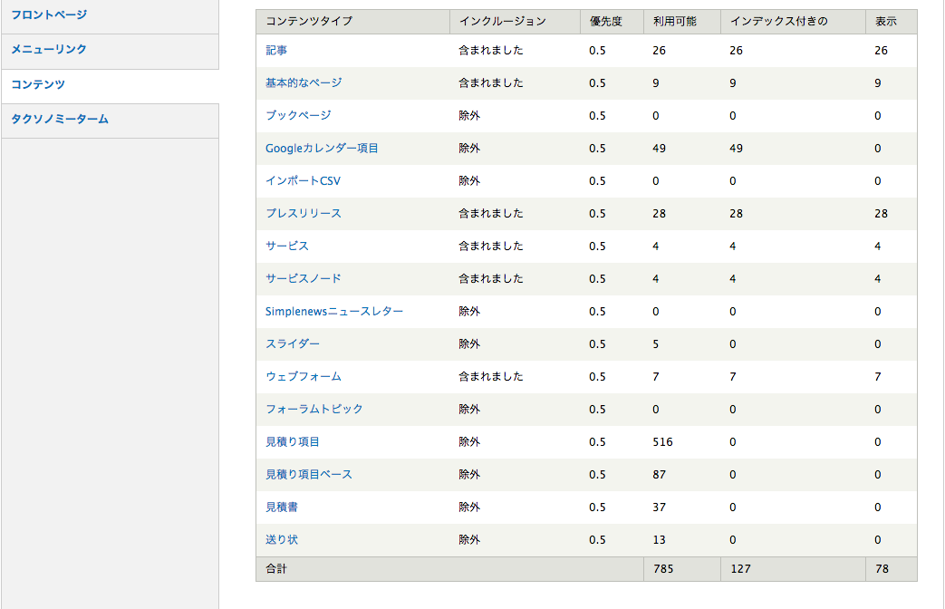Open the スライダー content type link

coord(293,344)
